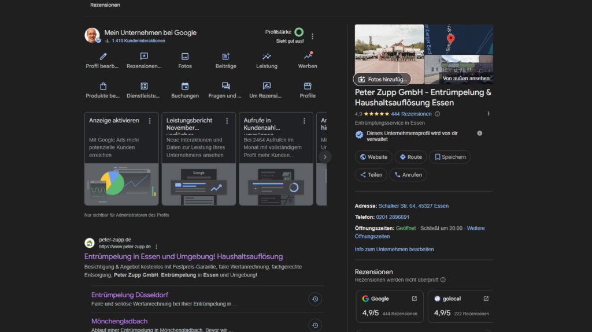
Task: Open Buchungen calendar icon
Action: 185,87
